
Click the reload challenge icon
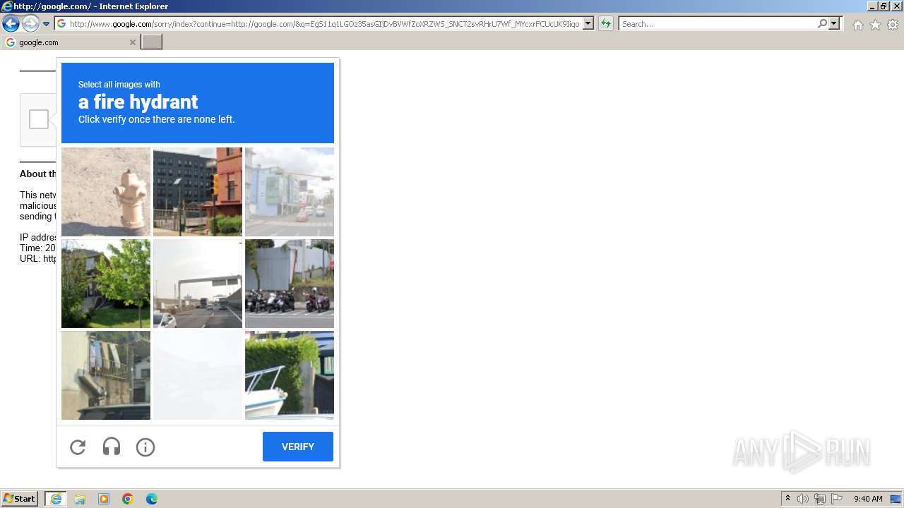(x=78, y=447)
